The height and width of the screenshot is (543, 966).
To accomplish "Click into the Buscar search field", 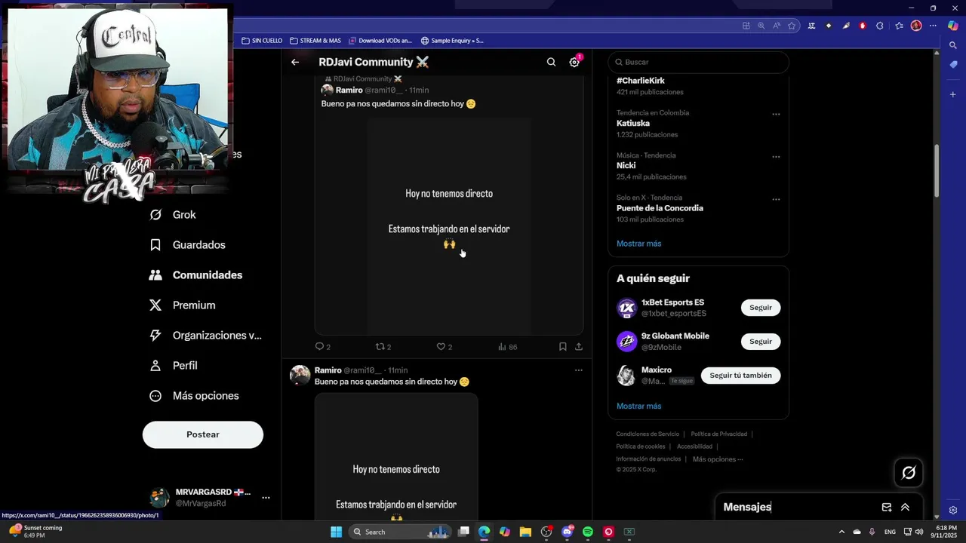I will click(x=698, y=62).
